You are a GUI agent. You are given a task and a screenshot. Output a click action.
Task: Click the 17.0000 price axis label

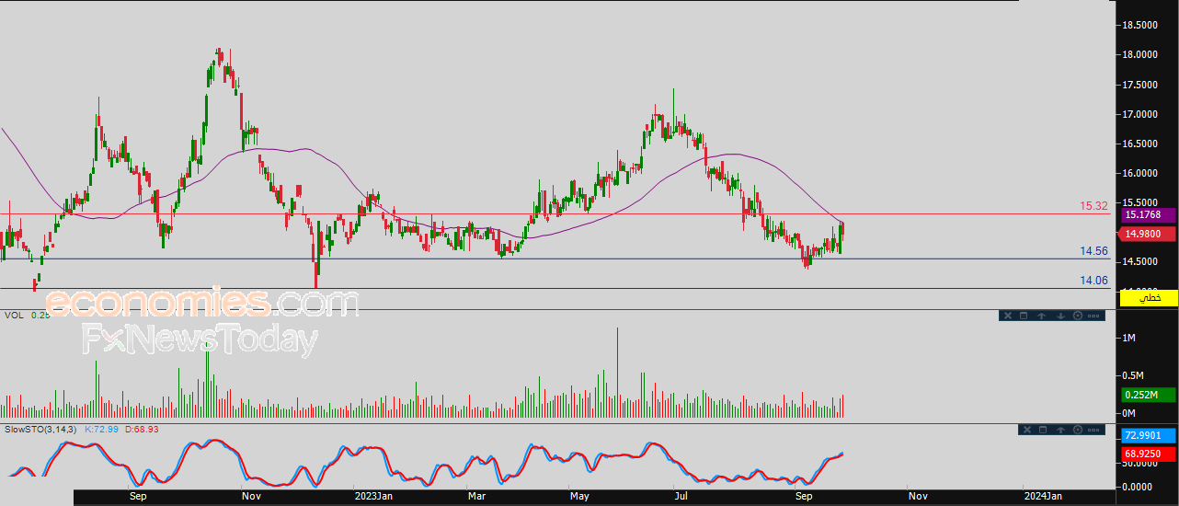(1140, 114)
